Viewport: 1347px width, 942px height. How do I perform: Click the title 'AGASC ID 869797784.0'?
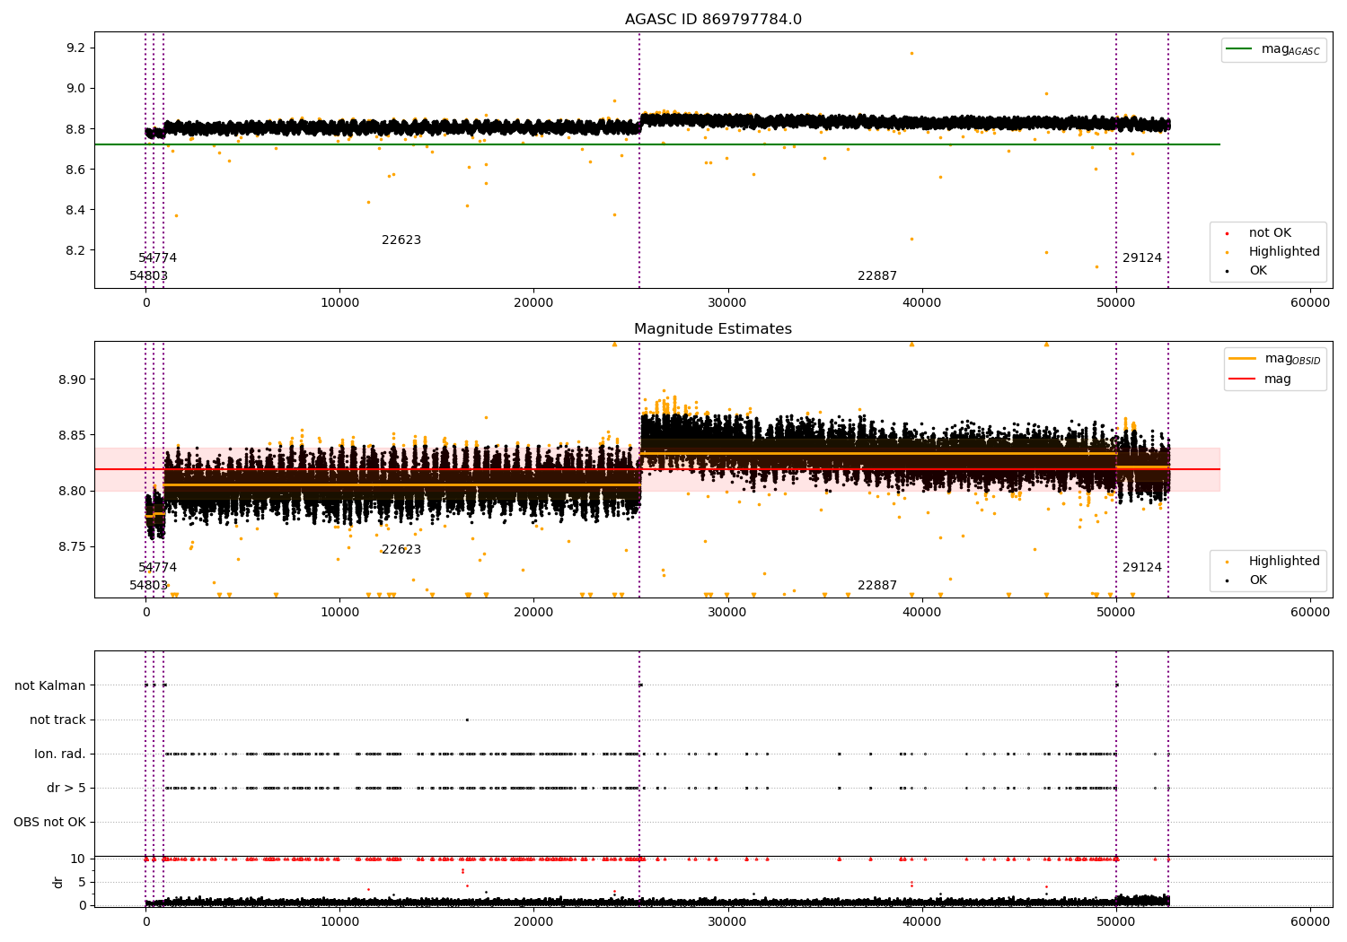click(x=713, y=20)
